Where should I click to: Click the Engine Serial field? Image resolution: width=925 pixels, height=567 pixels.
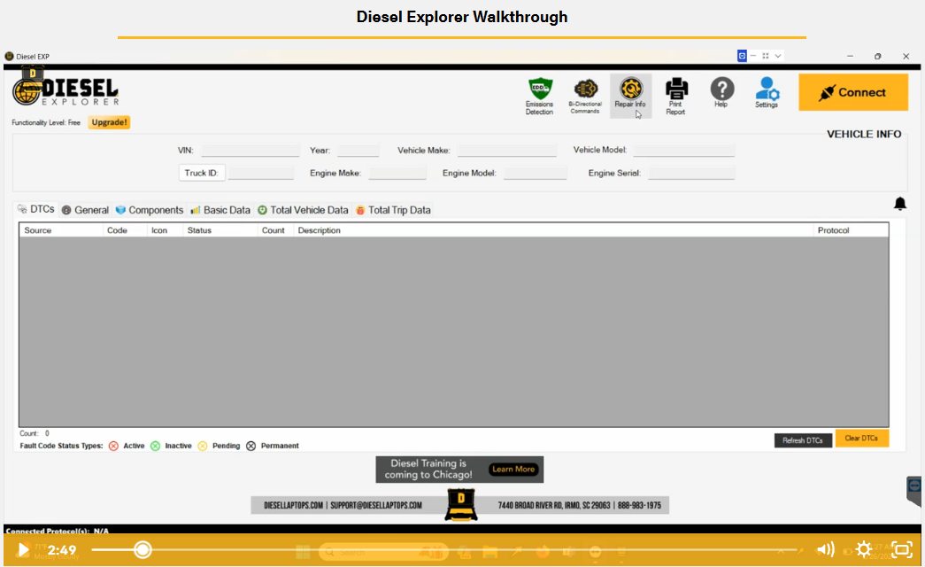[x=691, y=173]
